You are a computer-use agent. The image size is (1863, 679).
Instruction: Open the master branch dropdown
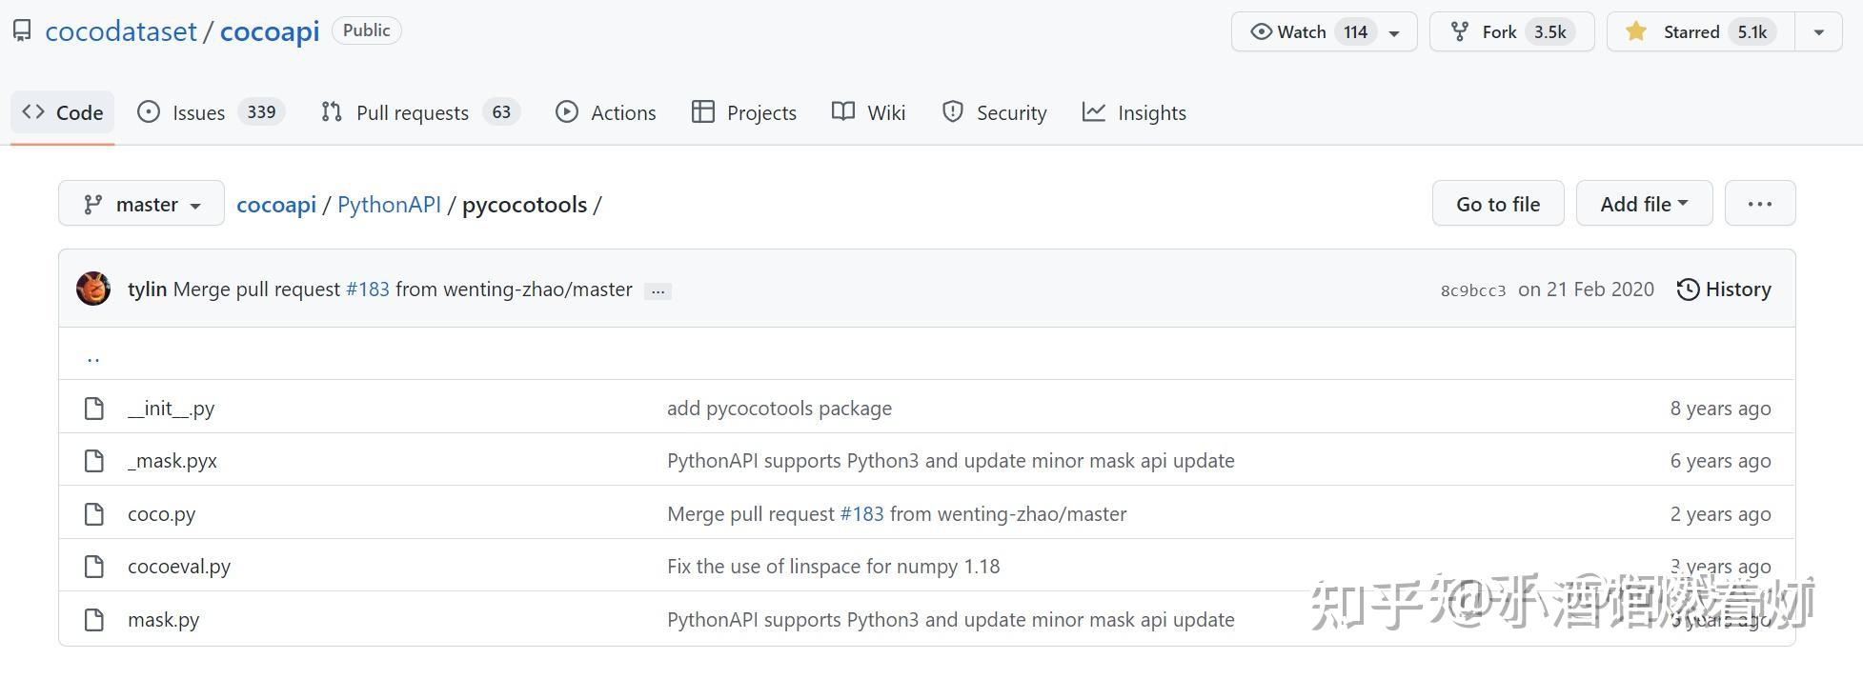[141, 204]
